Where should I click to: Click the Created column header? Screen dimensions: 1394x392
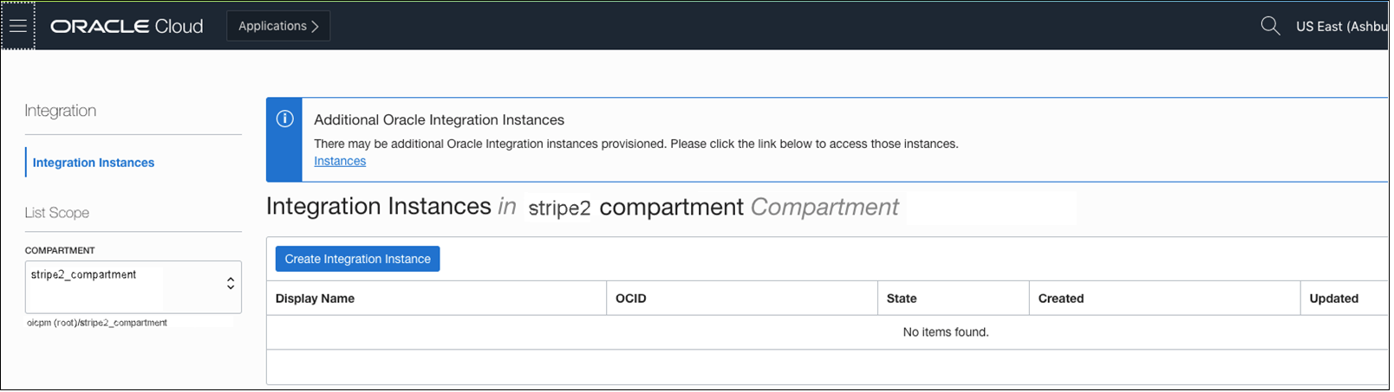click(1061, 299)
